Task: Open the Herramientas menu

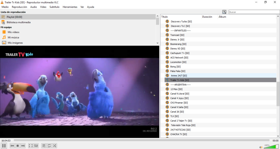Action: click(x=70, y=7)
